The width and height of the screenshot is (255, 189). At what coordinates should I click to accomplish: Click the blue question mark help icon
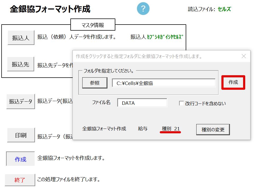coord(143,9)
